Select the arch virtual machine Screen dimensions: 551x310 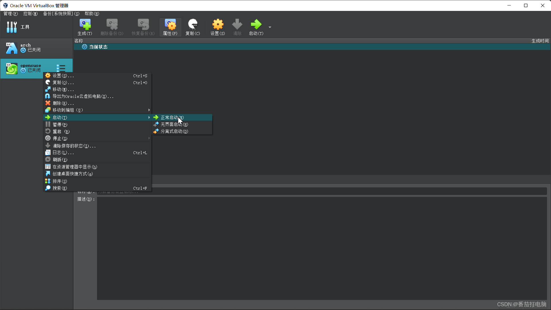36,48
